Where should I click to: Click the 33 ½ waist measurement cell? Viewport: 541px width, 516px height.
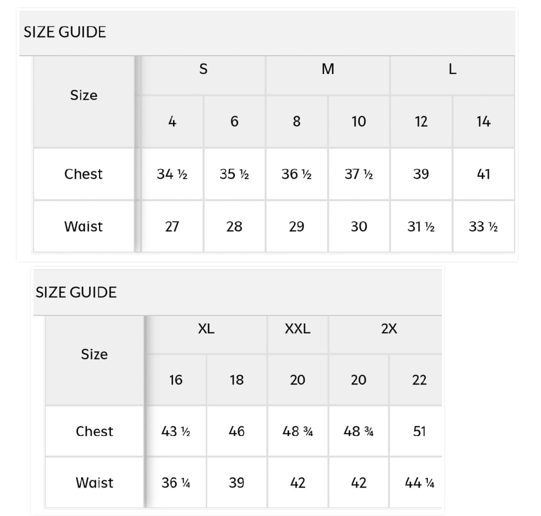pos(483,227)
